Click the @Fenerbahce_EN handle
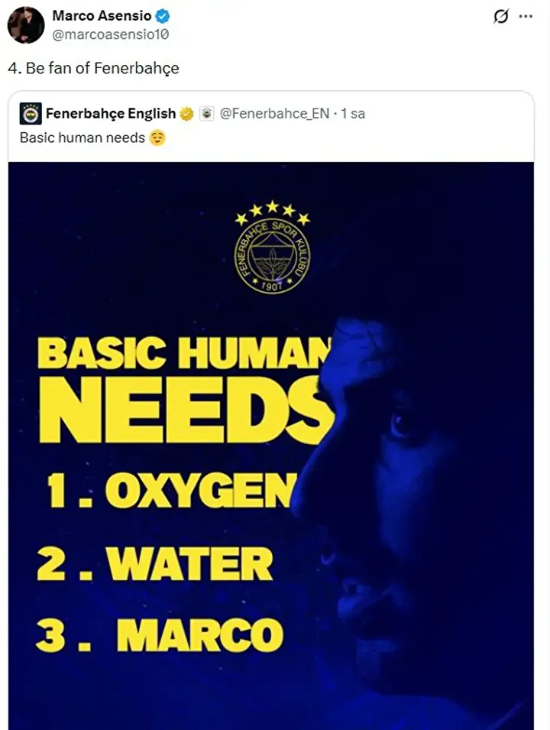Viewport: 550px width, 730px height. coord(274,114)
